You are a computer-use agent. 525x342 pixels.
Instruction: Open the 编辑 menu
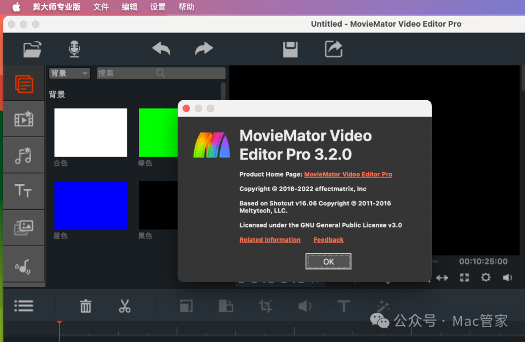coord(129,7)
